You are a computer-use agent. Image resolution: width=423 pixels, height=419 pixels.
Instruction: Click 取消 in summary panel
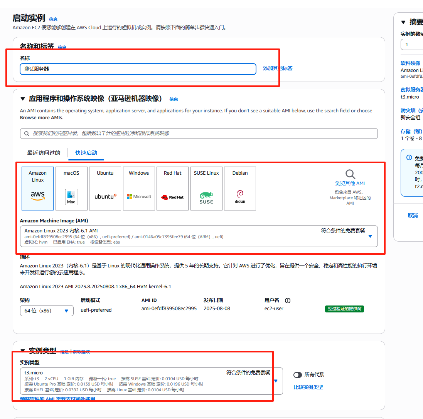[x=413, y=215]
